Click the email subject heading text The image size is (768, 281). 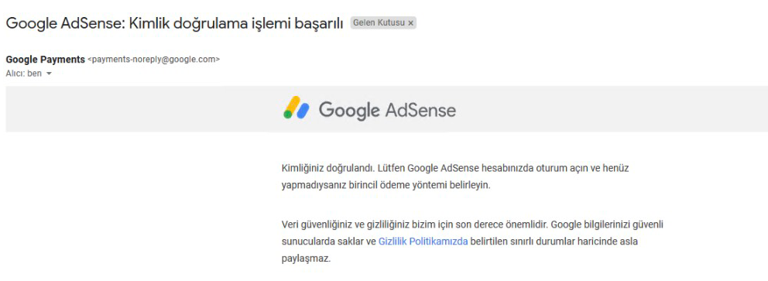174,23
